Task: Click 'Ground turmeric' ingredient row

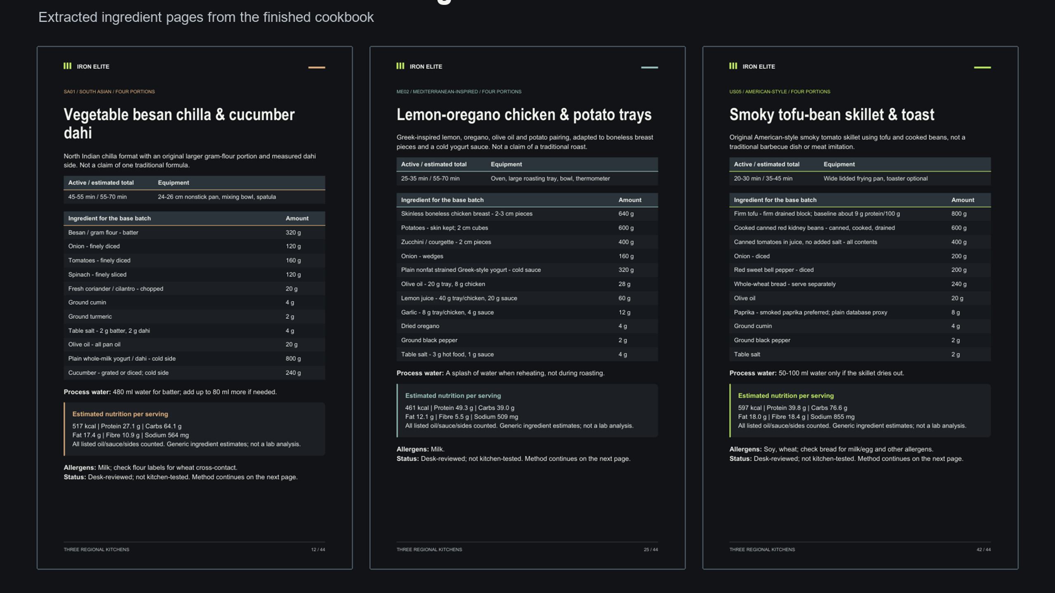Action: 194,317
